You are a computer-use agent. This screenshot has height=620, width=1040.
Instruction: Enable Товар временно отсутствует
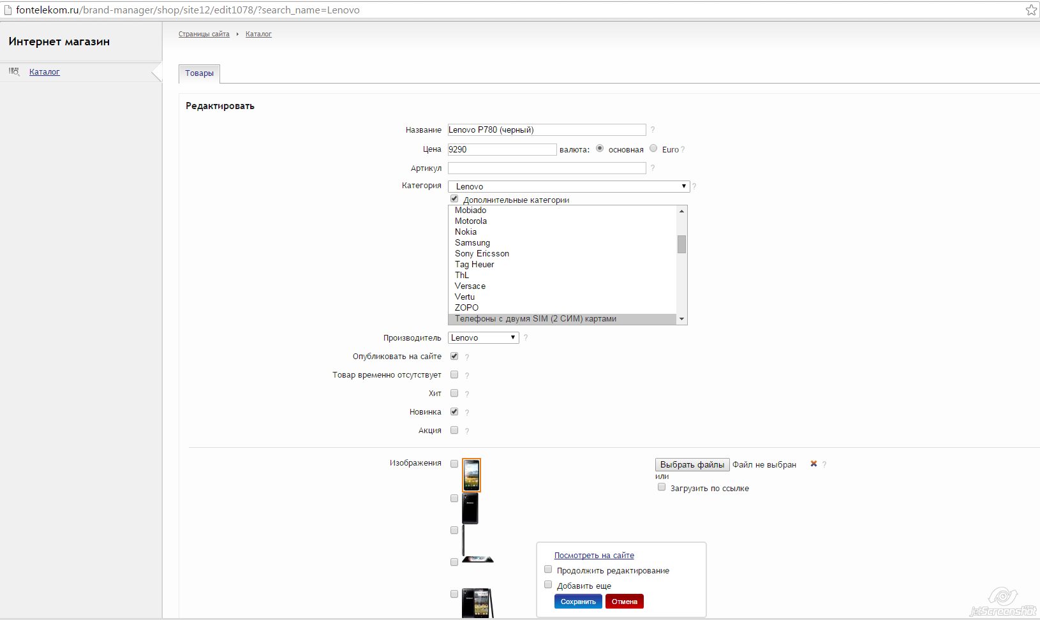click(x=454, y=374)
